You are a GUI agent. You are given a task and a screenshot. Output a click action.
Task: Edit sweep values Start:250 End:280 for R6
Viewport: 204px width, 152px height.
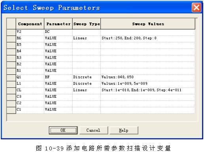(x=148, y=39)
